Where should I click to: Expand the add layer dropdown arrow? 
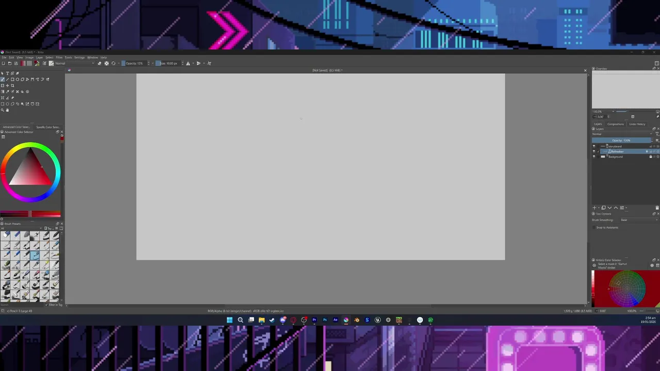point(599,208)
